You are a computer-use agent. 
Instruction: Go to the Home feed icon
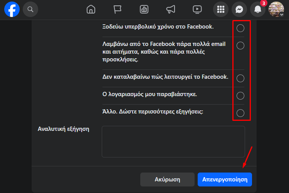[91, 9]
